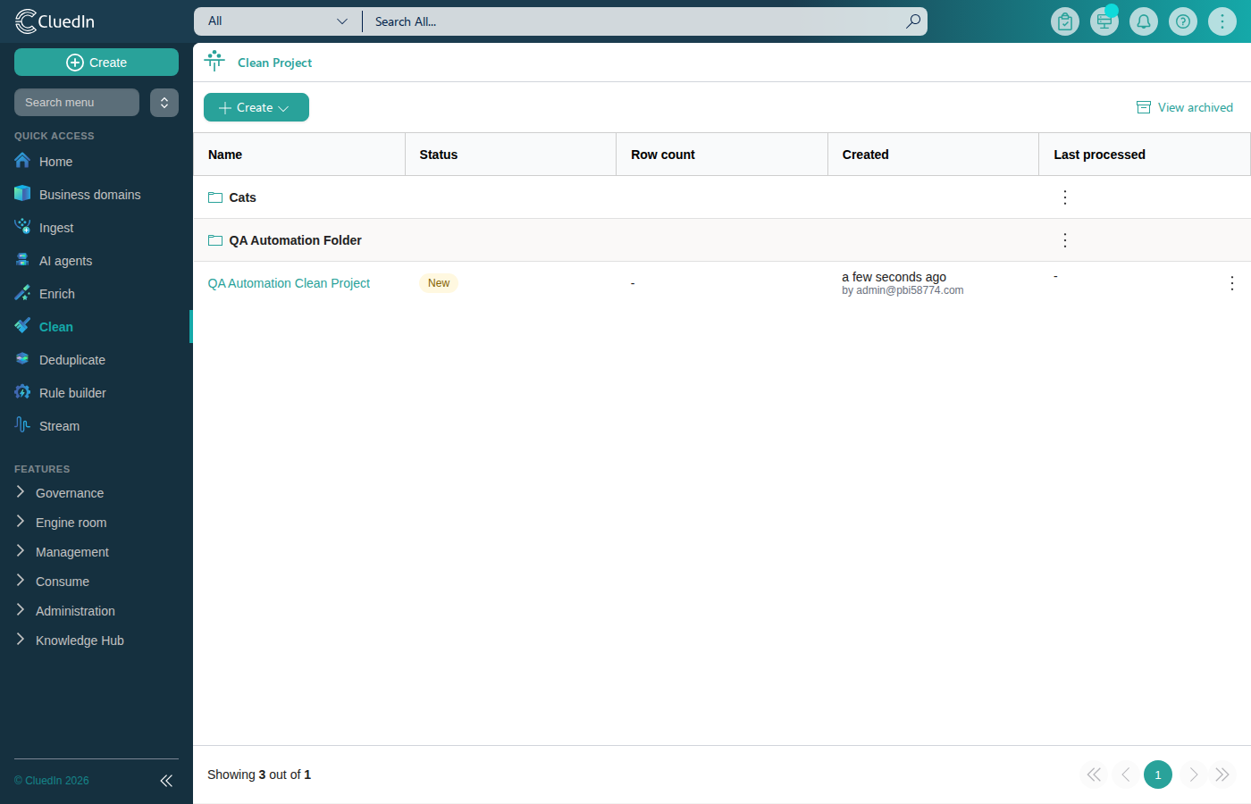
Task: Open the clipboard tasks icon in header
Action: pos(1065,21)
